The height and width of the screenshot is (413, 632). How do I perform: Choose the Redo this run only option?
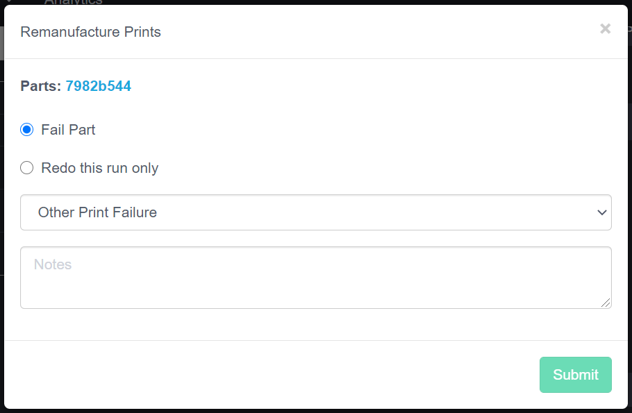27,168
